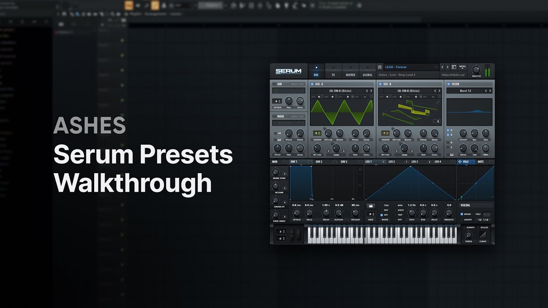Switch to the GLOBAL tab
The height and width of the screenshot is (308, 548).
[x=367, y=71]
